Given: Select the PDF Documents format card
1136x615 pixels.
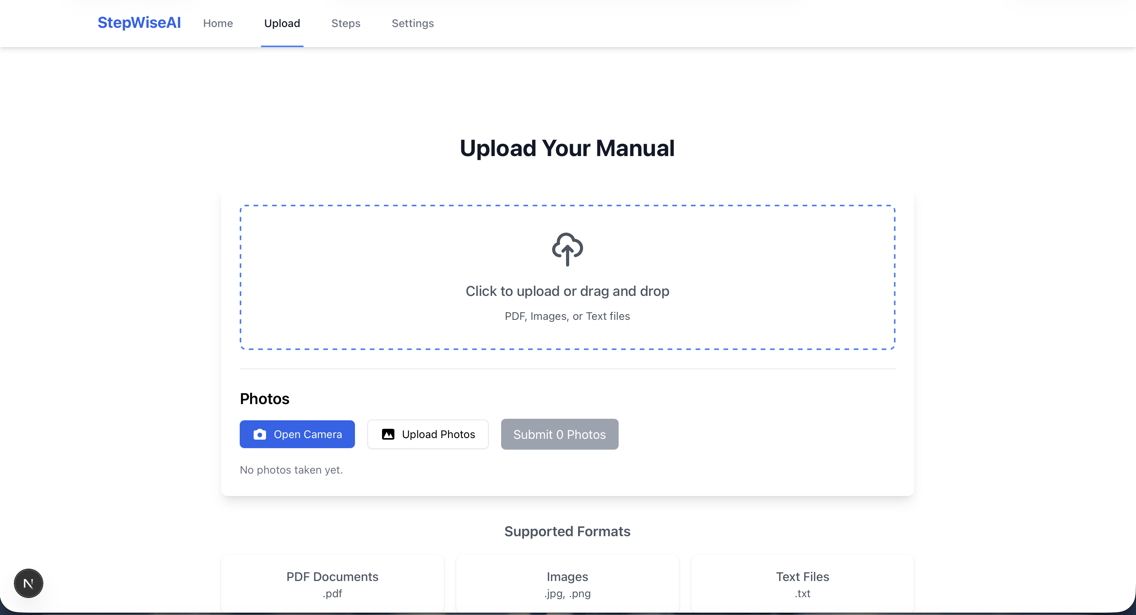Looking at the screenshot, I should [332, 584].
